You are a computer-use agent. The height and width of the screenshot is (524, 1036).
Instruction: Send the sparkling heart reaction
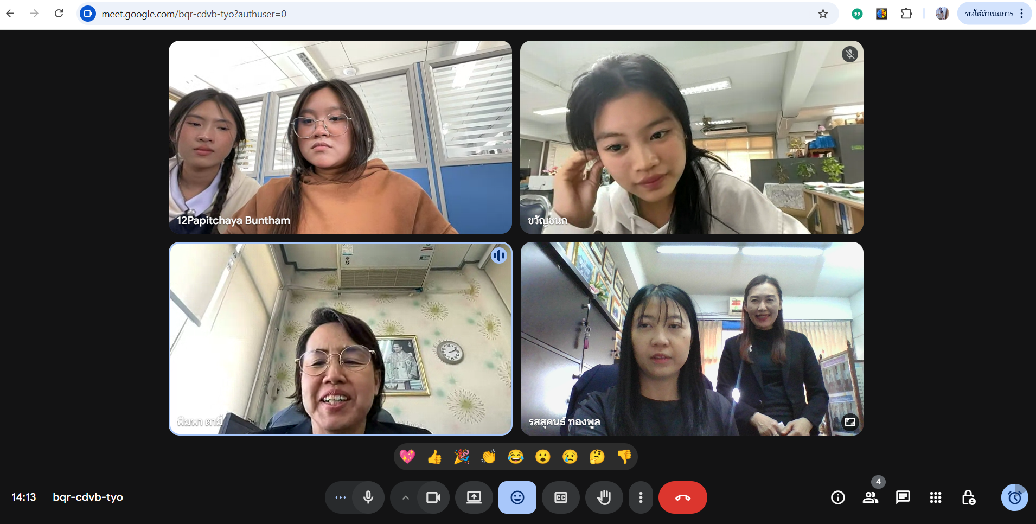tap(407, 457)
